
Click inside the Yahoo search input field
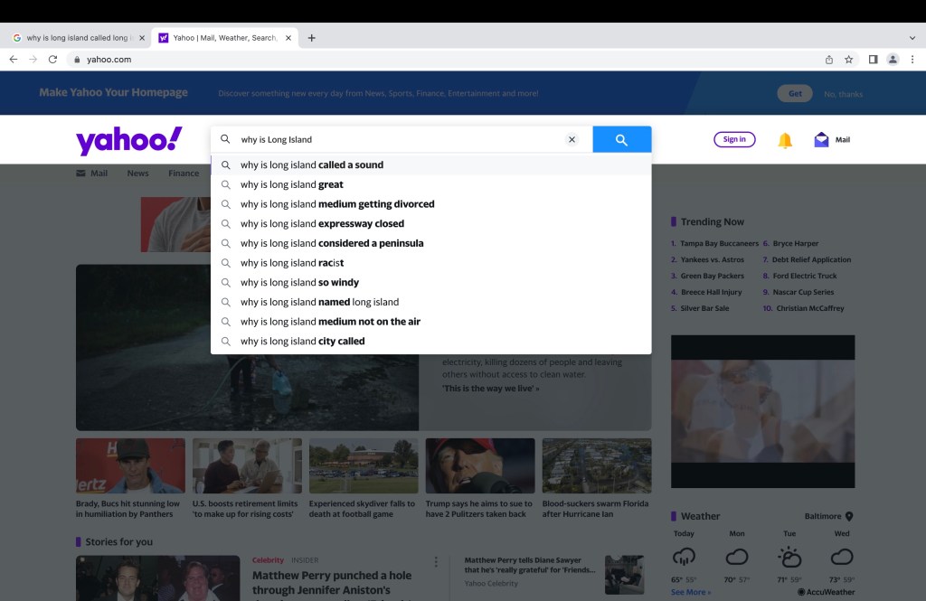click(398, 140)
